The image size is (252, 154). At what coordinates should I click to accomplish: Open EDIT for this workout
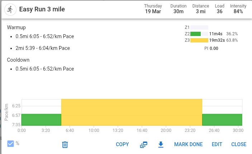[x=217, y=144]
